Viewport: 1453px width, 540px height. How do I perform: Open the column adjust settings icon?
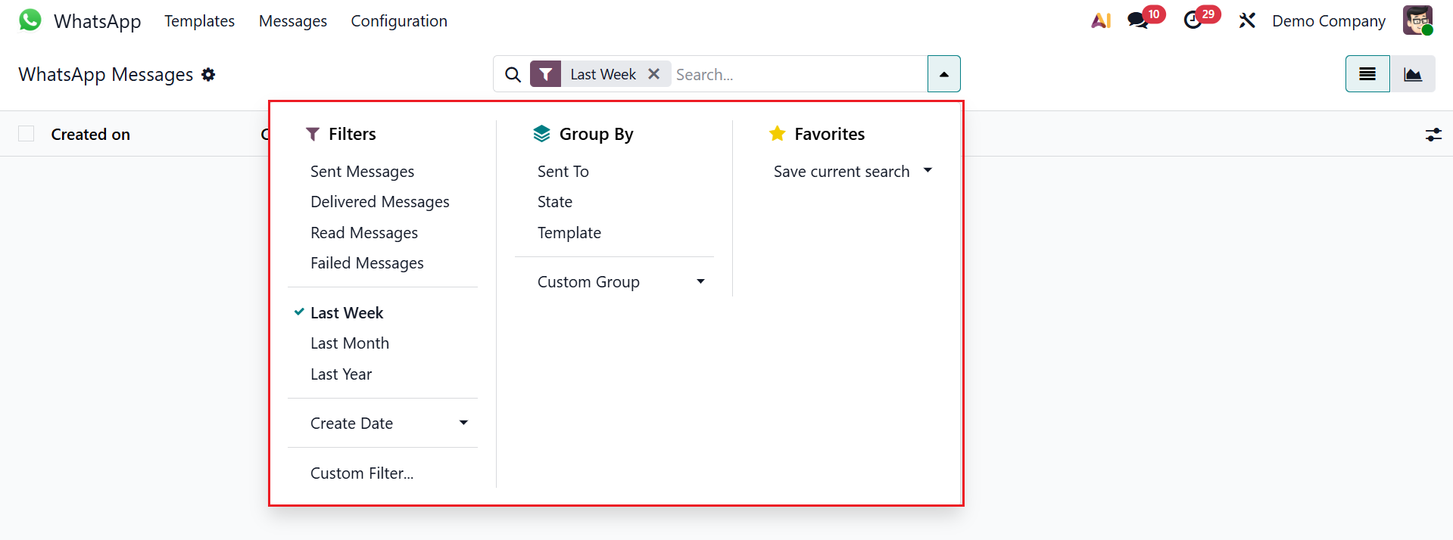[x=1433, y=135]
